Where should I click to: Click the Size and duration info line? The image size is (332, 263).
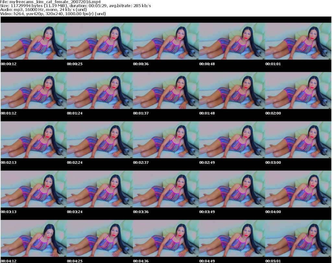pos(75,6)
